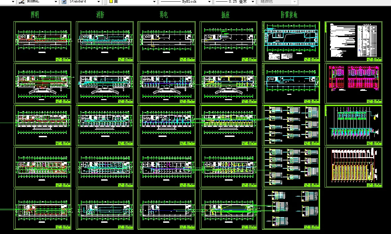Select the 弱电 column heading text
This screenshot has height=234, width=391.
pos(164,15)
